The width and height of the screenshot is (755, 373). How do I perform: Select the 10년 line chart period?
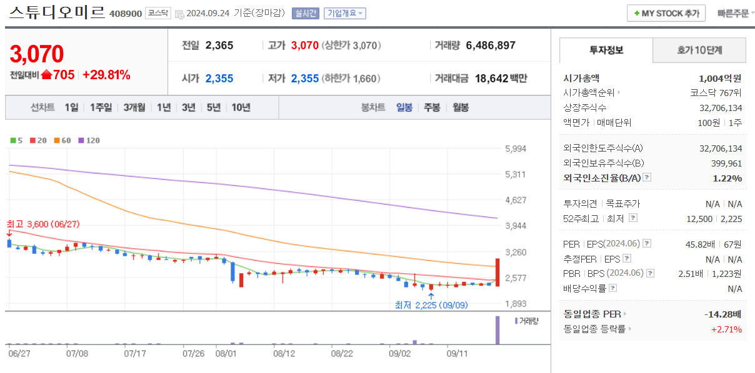tap(241, 107)
